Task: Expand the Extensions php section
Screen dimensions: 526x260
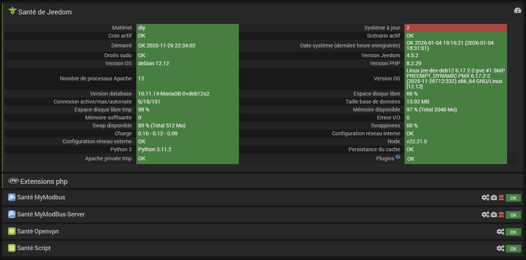Action: pos(44,182)
